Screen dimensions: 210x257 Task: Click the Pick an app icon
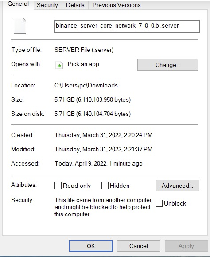59,65
